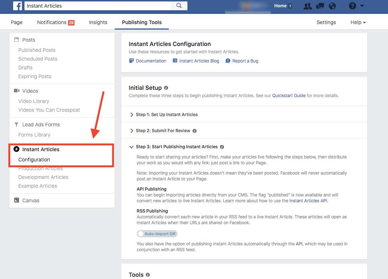Image resolution: width=388 pixels, height=279 pixels.
Task: Open the Instant Articles API link
Action: click(308, 200)
